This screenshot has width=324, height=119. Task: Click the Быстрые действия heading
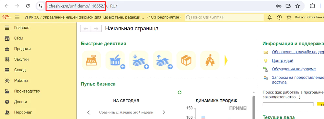(104, 44)
